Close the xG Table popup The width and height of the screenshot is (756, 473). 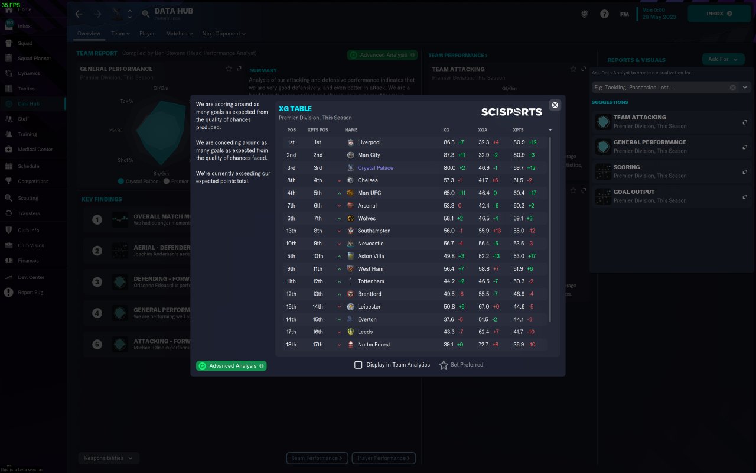(x=555, y=105)
